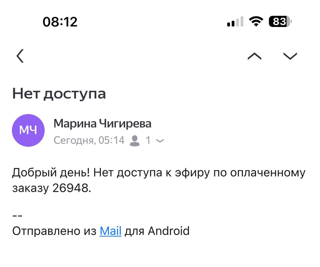
Task: Tap the Wi-Fi status icon
Action: point(256,21)
